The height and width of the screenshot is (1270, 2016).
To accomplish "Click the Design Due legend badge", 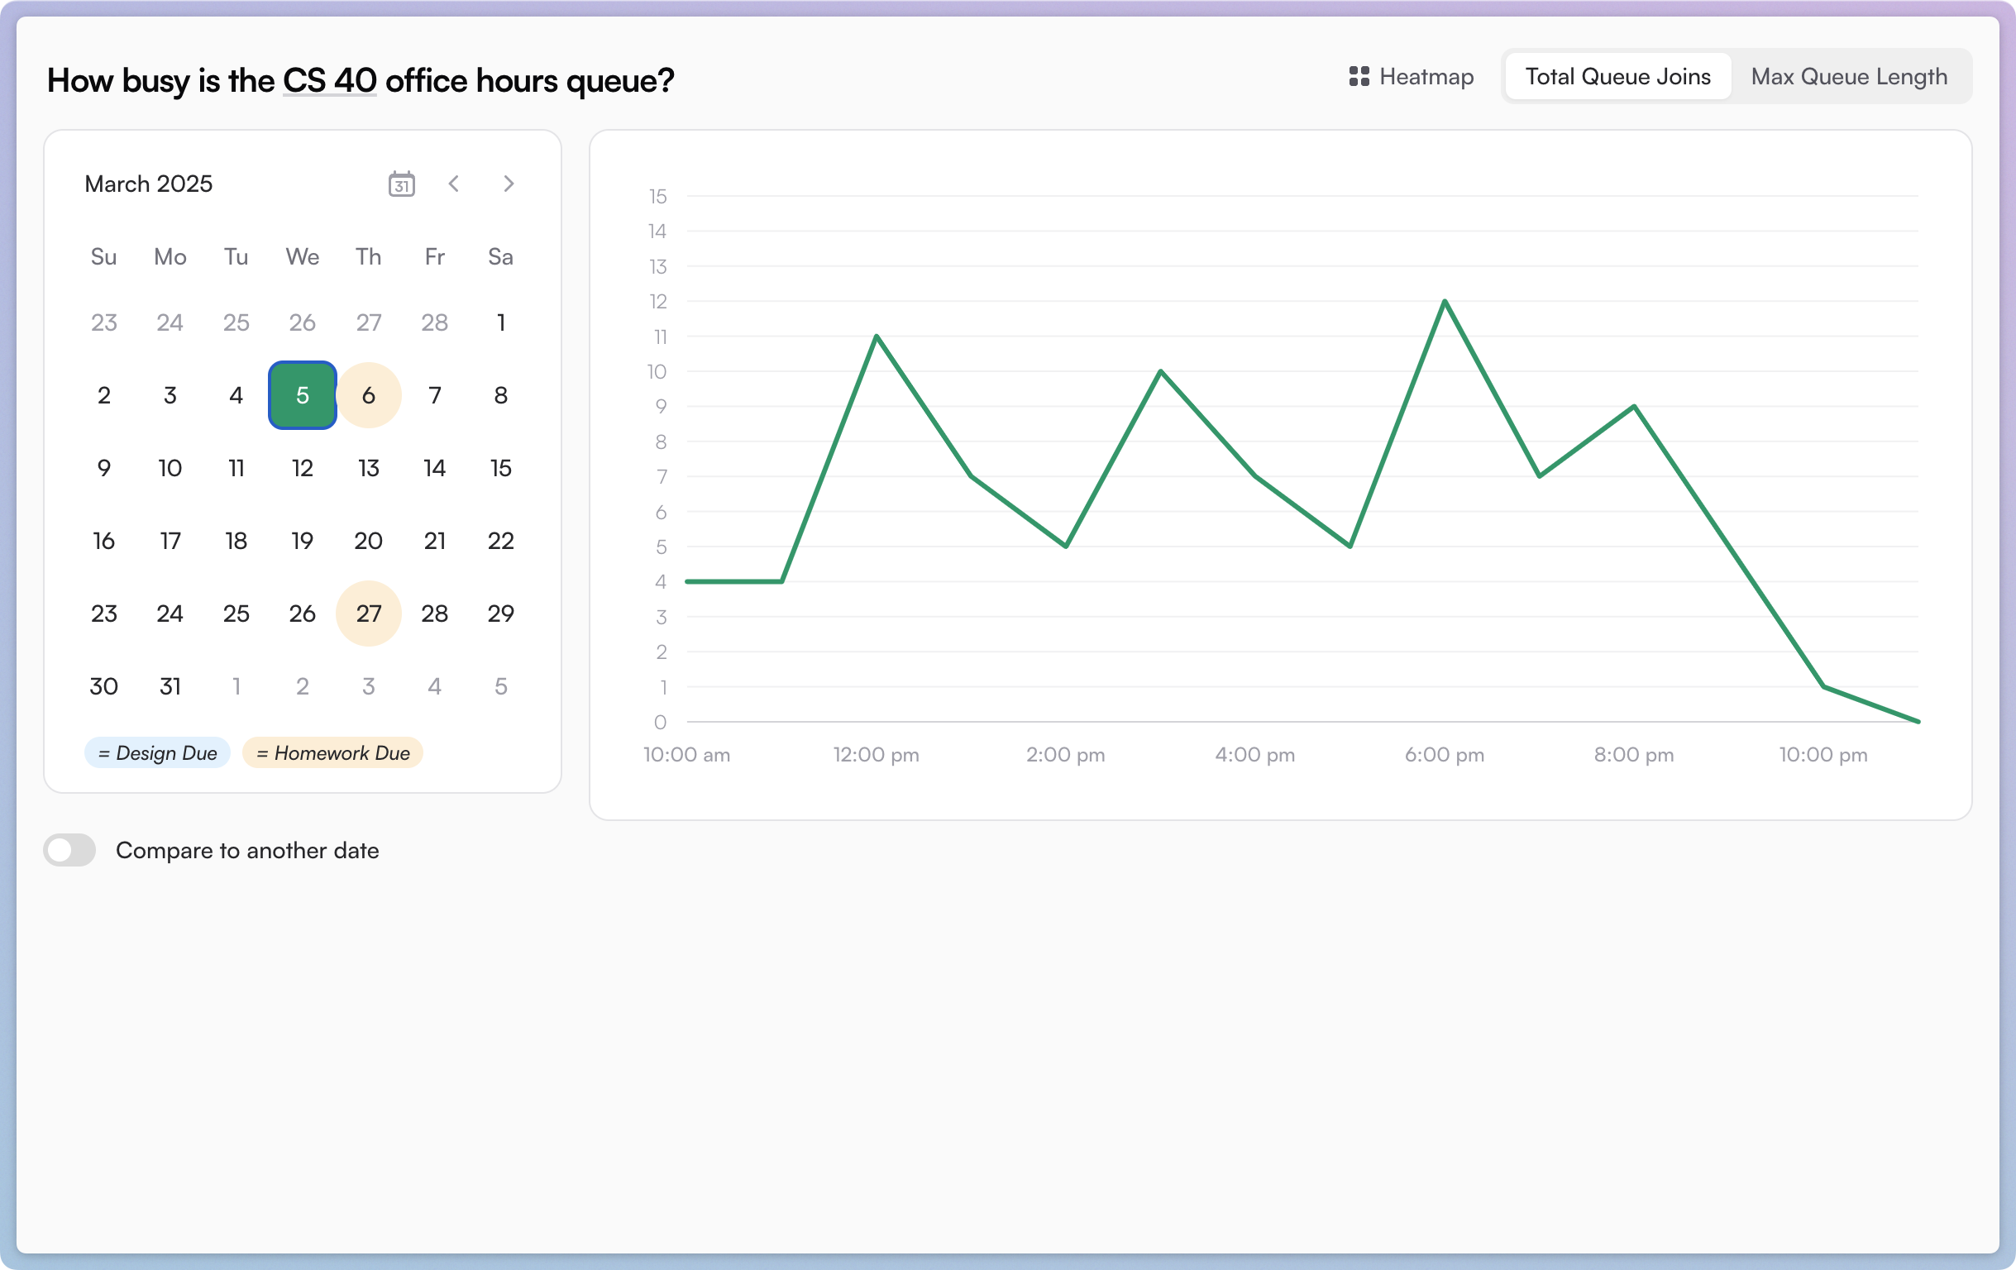I will coord(157,752).
